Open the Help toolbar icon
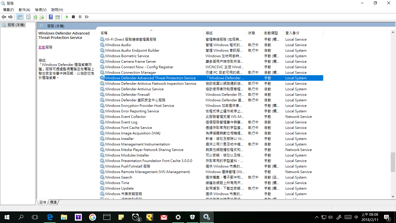396x223 pixels. coord(51,17)
